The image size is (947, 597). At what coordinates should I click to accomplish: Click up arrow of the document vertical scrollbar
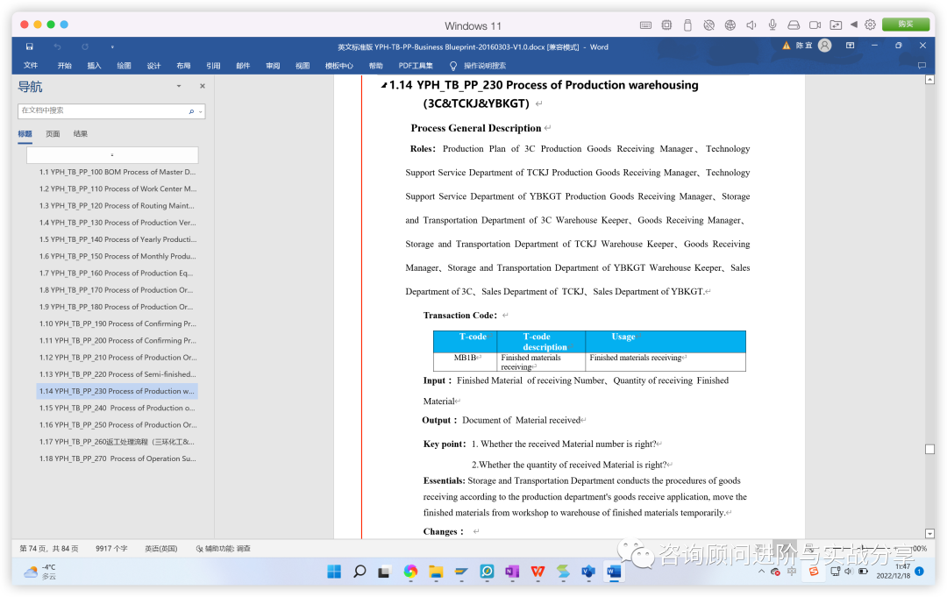click(929, 80)
